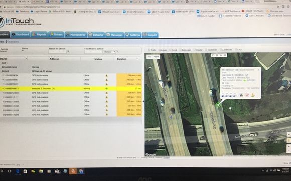Toggle the Landmarks checkbox
This screenshot has width=291, height=181.
(x=221, y=49)
